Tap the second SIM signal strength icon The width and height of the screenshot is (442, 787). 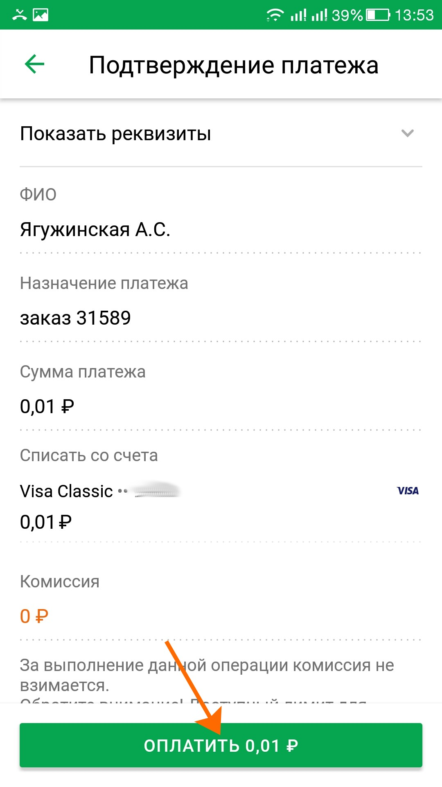click(x=319, y=15)
